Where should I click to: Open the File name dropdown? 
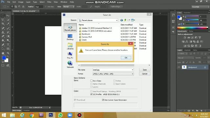(x=132, y=70)
